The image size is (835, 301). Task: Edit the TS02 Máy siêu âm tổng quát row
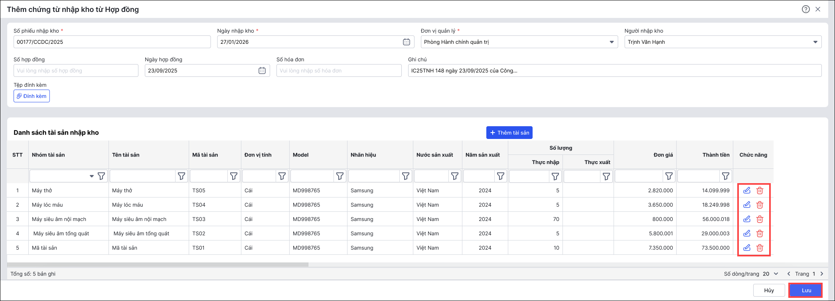click(x=747, y=233)
